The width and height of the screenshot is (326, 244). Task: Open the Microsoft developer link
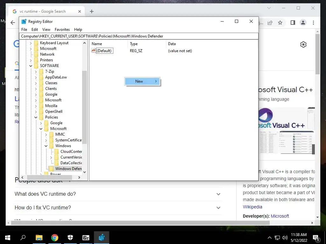280,216
